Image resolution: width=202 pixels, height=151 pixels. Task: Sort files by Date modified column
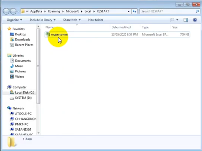[x=121, y=27]
